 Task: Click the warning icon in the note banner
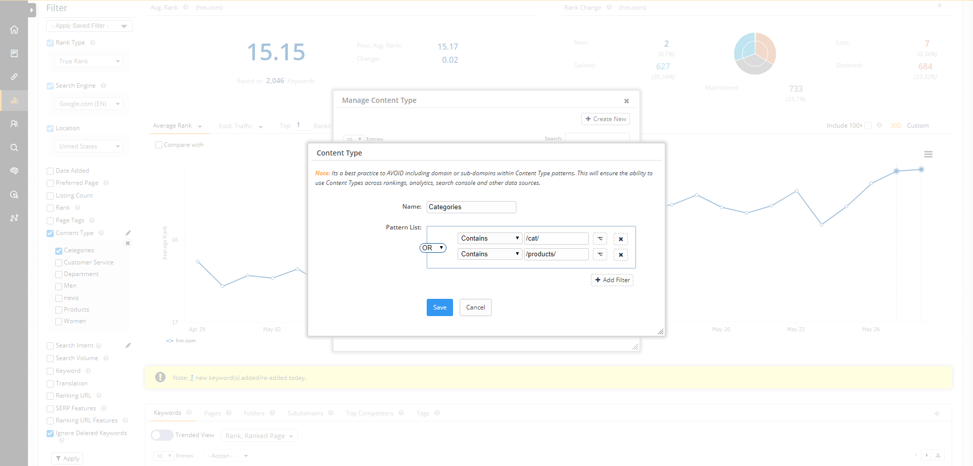point(160,377)
